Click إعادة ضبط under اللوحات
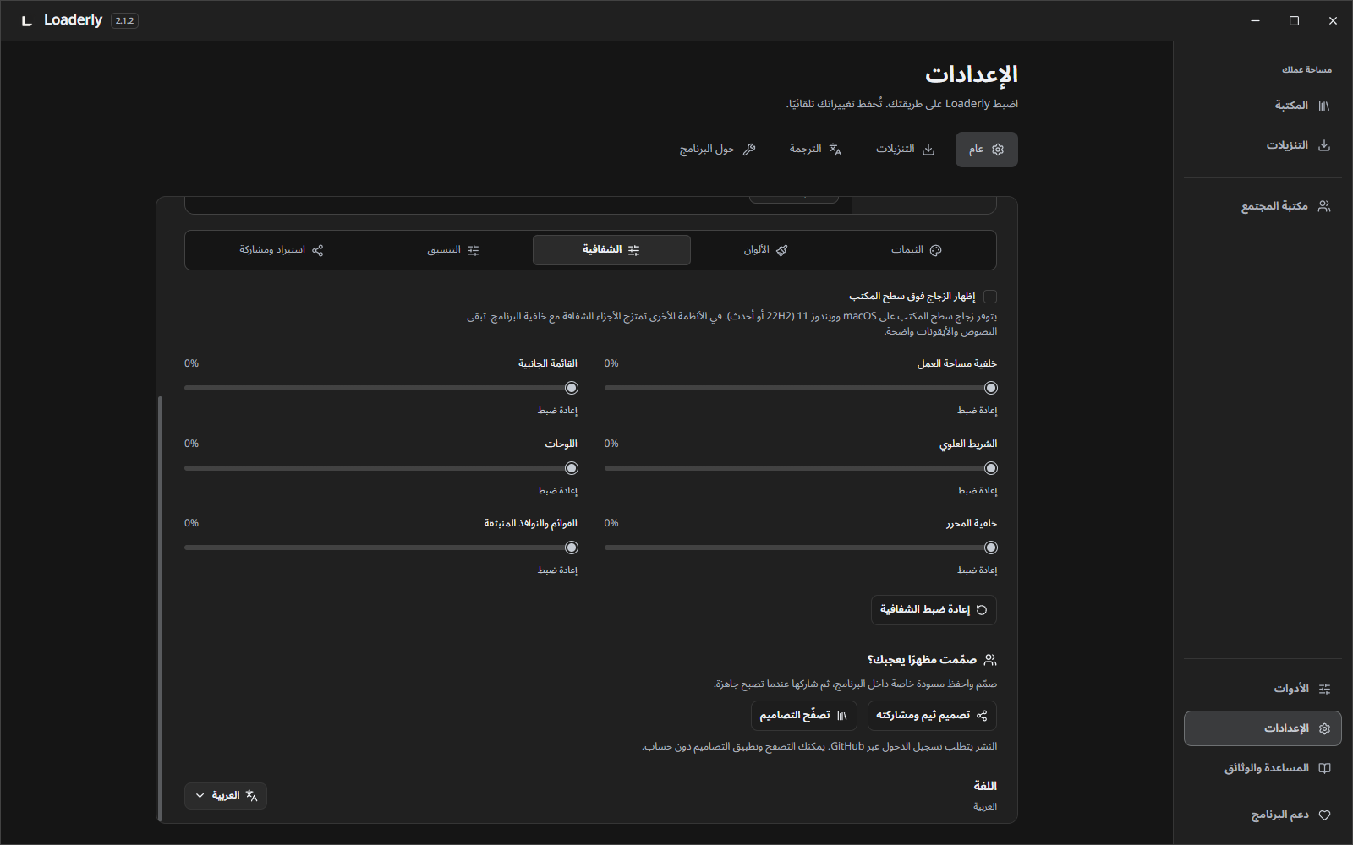Image resolution: width=1353 pixels, height=845 pixels. pyautogui.click(x=557, y=491)
